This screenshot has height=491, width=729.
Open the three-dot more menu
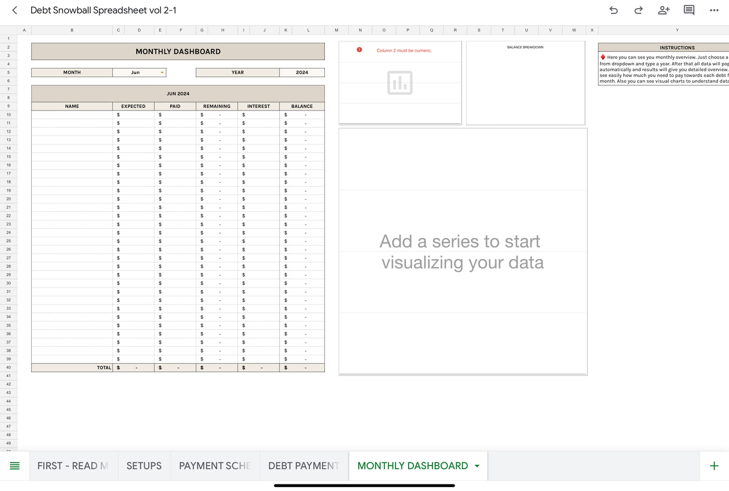[714, 10]
